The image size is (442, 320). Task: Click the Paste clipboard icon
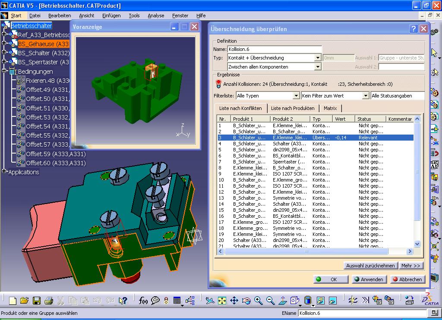coord(85,301)
